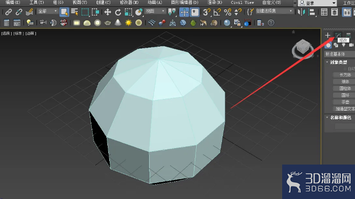Toggle Window/Crossing selection icon
Viewport: 355px width, 199px height.
coord(95,12)
